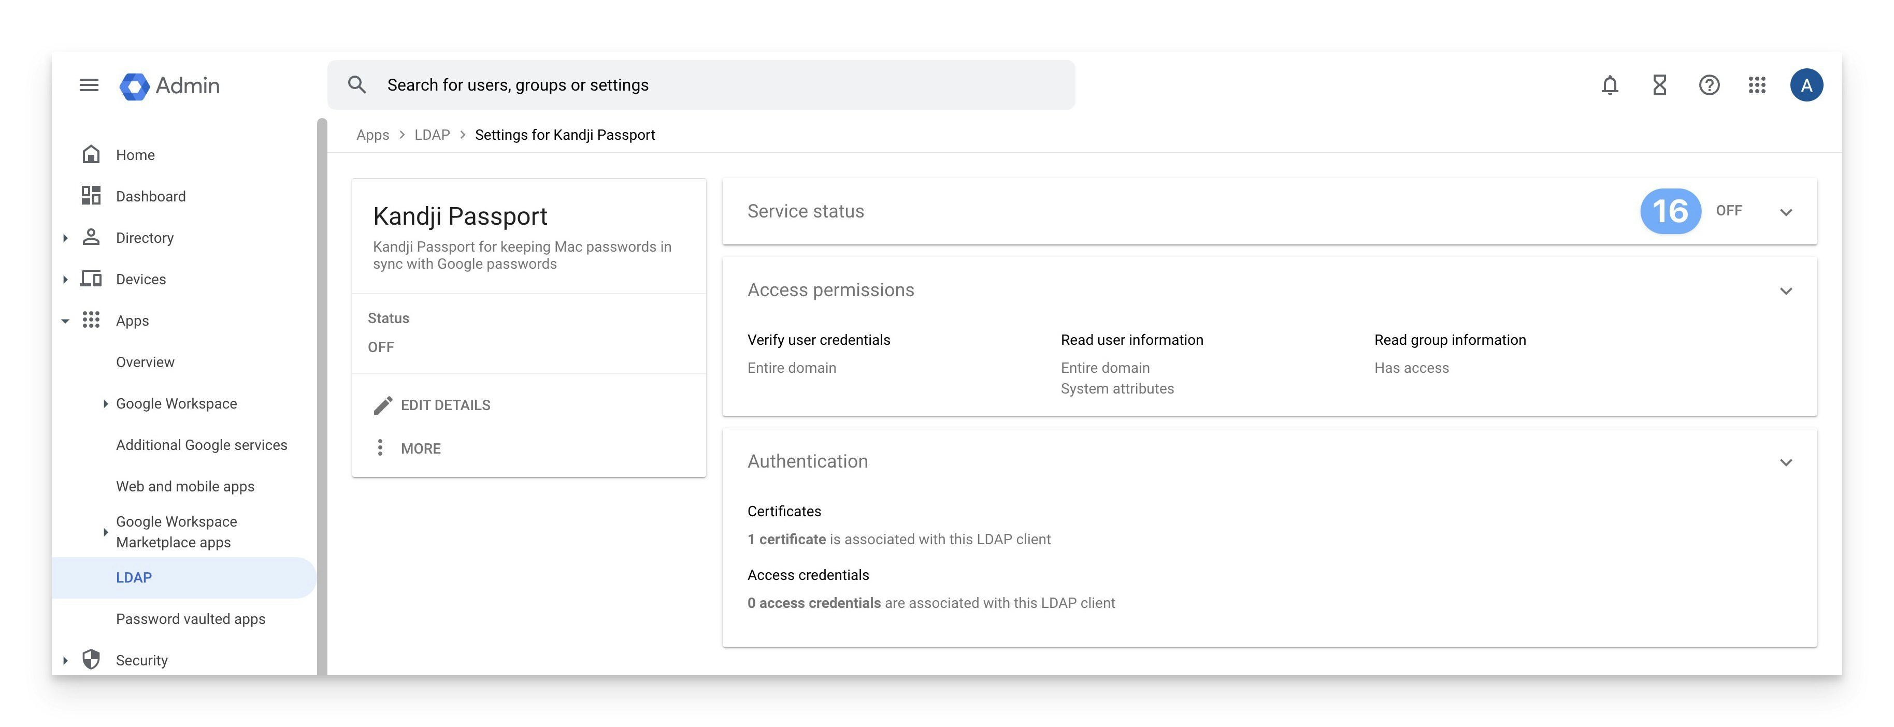Image resolution: width=1894 pixels, height=727 pixels.
Task: Collapse the Apps tree in the sidebar
Action: [65, 321]
